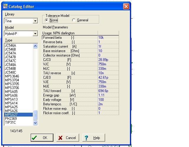
Task: Select TIP31C in the Type list
Action: (x=19, y=122)
